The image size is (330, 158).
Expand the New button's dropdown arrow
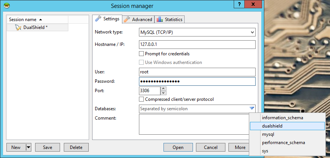point(28,147)
